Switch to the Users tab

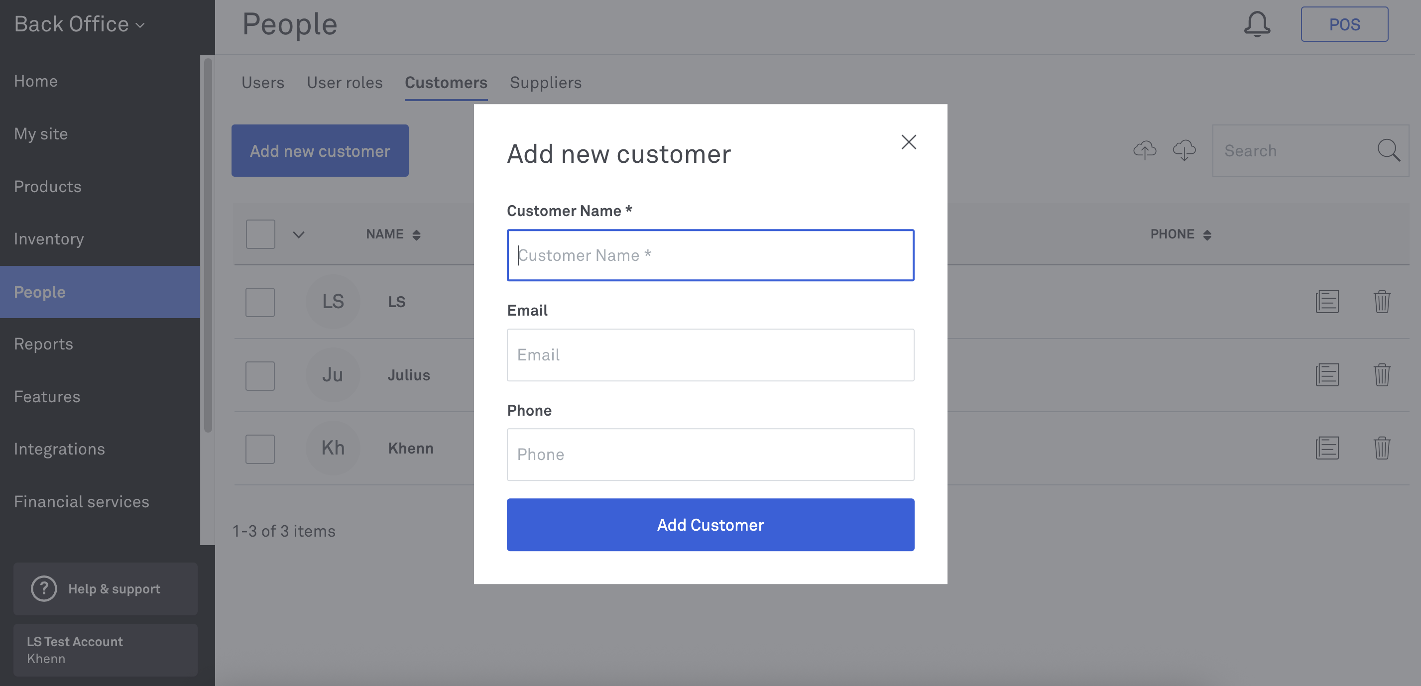click(262, 83)
